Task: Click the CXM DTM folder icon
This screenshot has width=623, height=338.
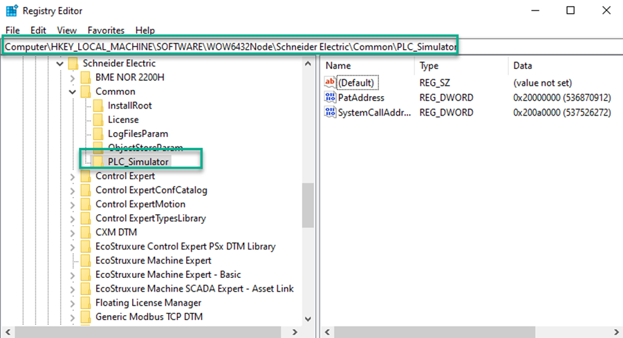Action: point(86,232)
